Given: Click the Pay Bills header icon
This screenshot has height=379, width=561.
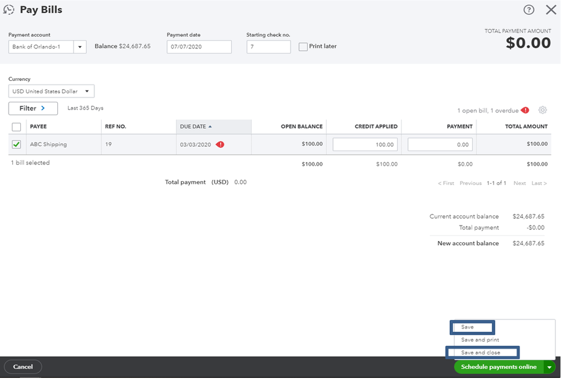Looking at the screenshot, I should pos(10,10).
